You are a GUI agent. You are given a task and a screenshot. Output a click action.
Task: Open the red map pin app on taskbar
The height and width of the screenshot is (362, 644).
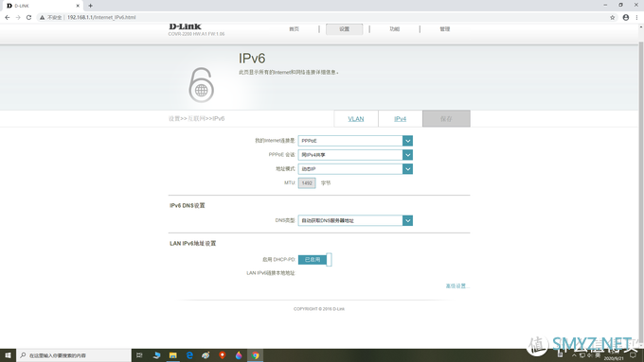point(223,355)
